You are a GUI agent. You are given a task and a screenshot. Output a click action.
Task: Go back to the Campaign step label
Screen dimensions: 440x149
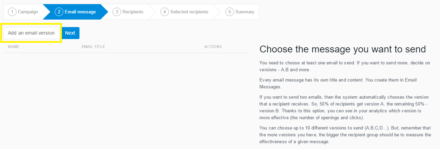28,12
